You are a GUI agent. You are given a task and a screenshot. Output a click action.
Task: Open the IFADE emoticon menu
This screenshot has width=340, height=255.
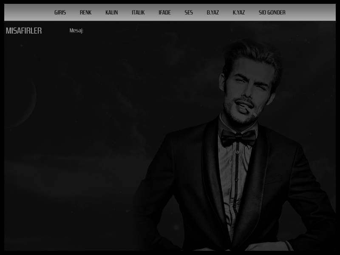(164, 12)
